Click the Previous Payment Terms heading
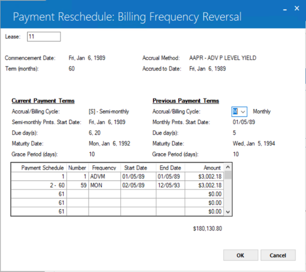Image resolution: width=306 pixels, height=272 pixels. pyautogui.click(x=185, y=101)
